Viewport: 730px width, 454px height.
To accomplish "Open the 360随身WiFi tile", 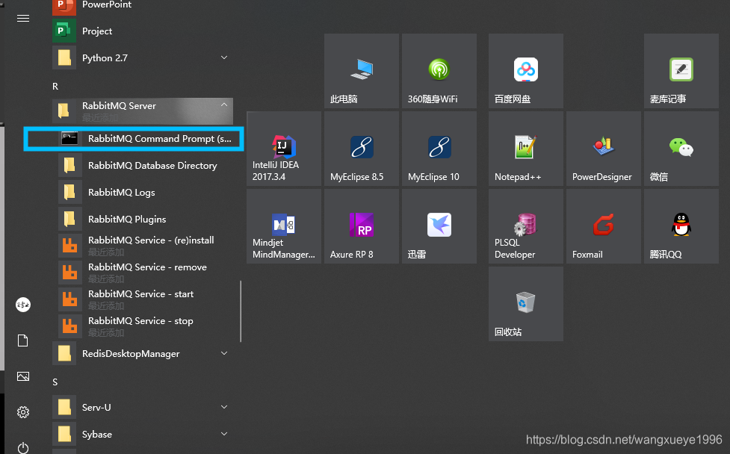I will point(439,71).
